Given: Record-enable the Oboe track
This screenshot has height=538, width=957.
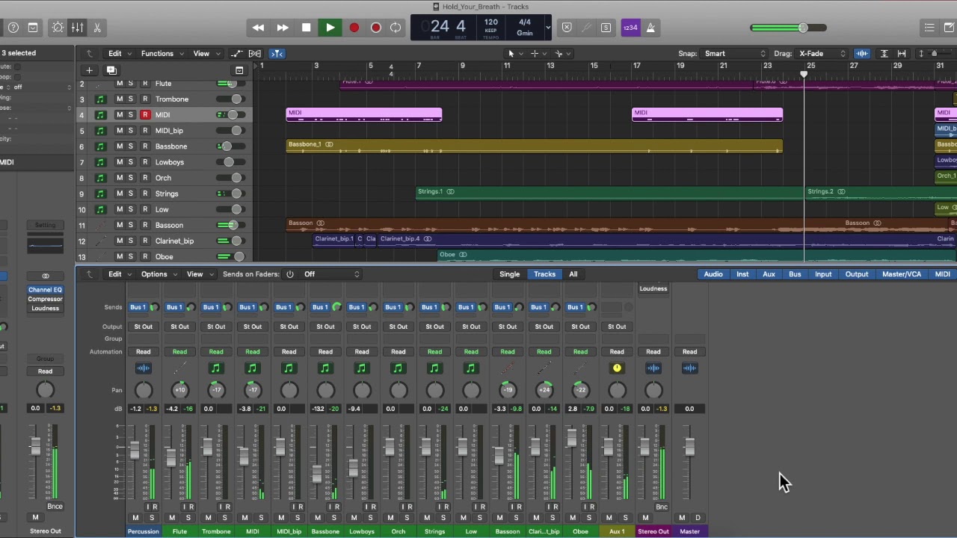Looking at the screenshot, I should 145,257.
